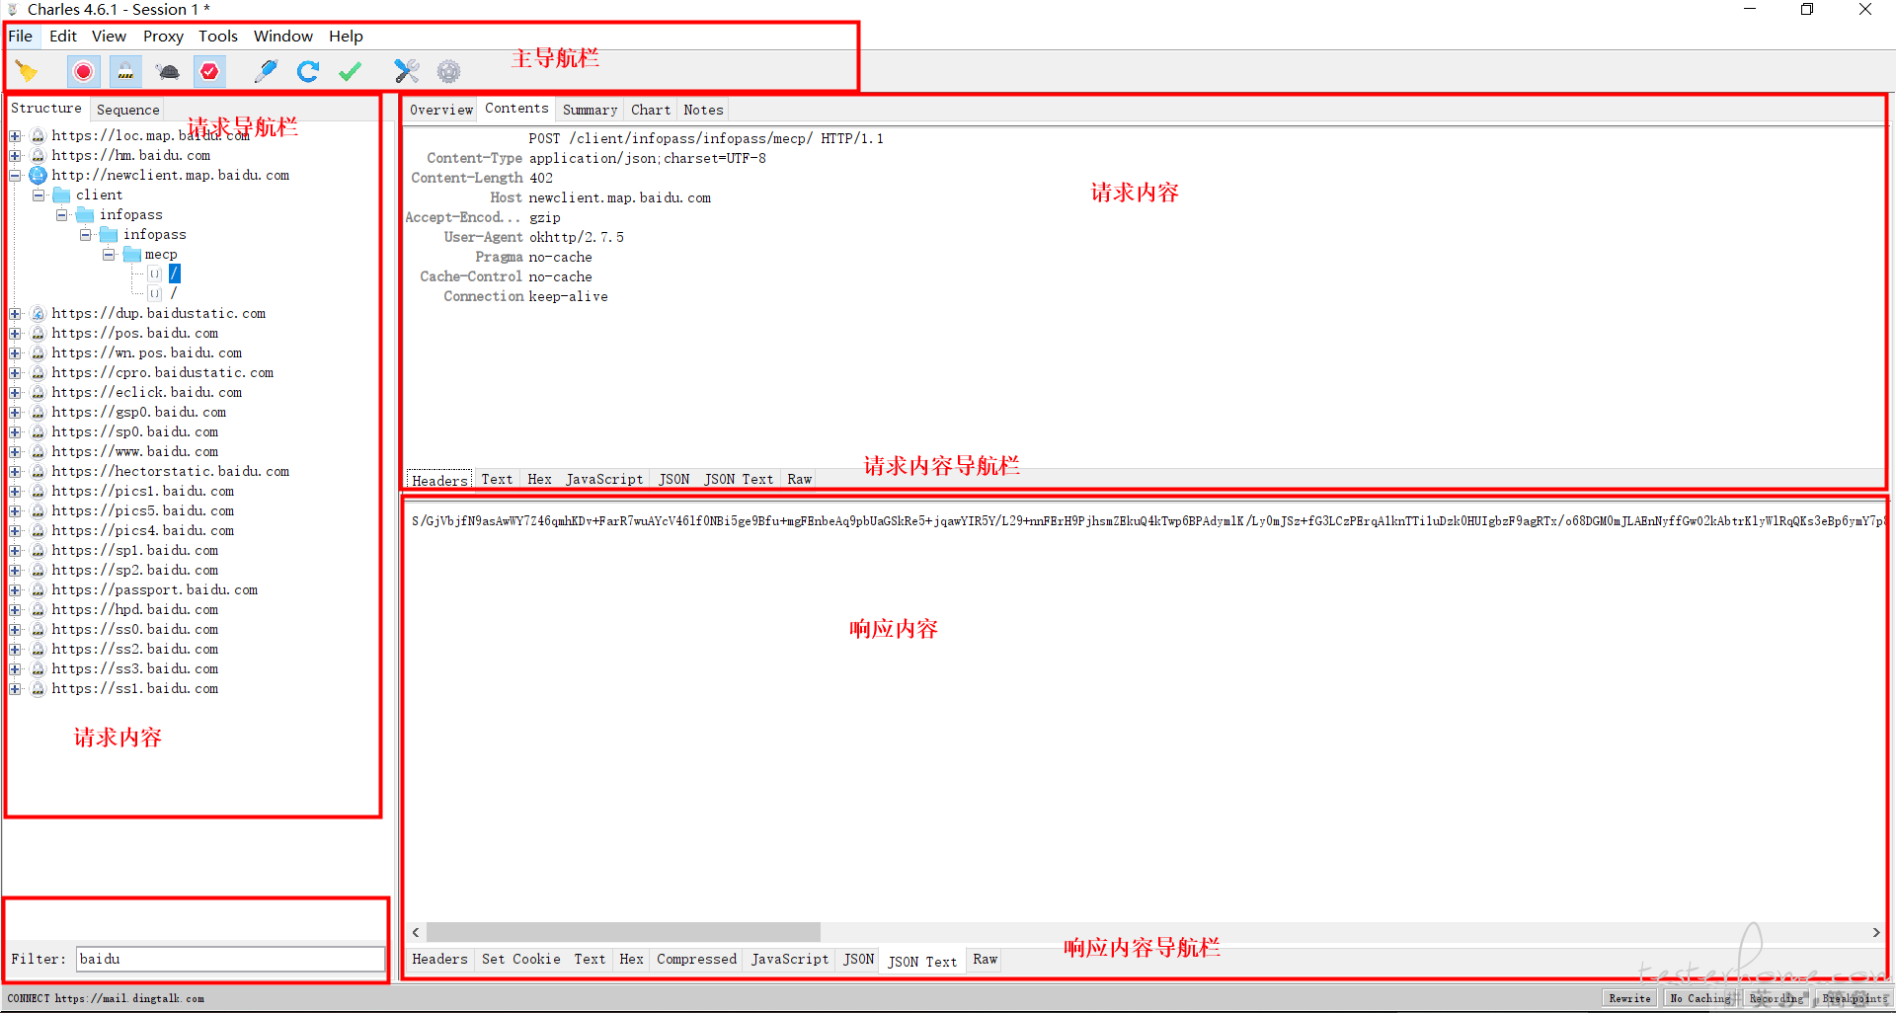The image size is (1896, 1013).
Task: Open the Proxy menu
Action: coord(163,36)
